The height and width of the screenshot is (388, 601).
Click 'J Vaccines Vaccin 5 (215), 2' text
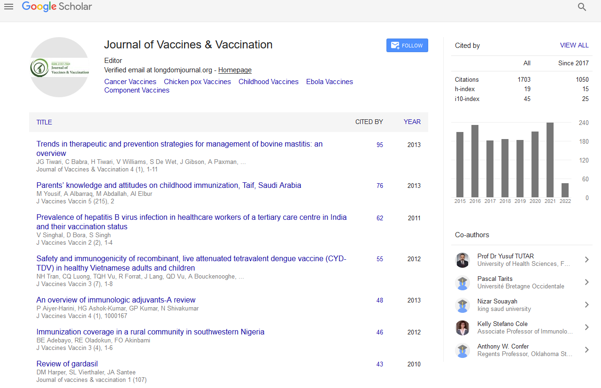[x=75, y=202]
